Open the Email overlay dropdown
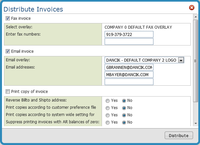The width and height of the screenshot is (200, 145). click(x=181, y=60)
